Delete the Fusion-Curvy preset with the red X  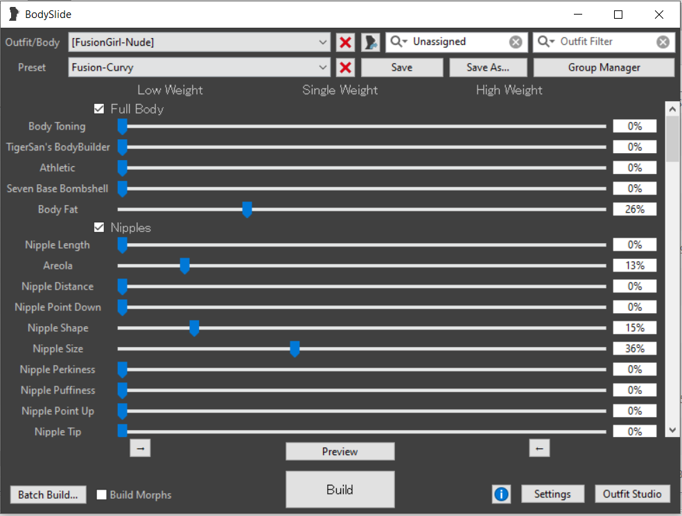(x=345, y=67)
